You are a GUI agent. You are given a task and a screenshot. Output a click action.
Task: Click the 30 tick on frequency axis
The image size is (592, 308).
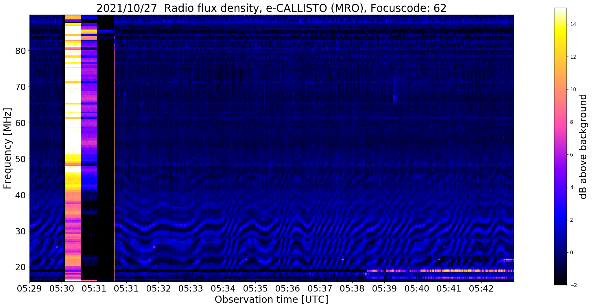(x=21, y=232)
